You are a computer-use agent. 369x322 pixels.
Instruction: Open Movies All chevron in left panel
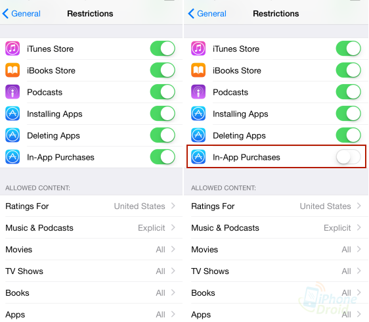tap(173, 249)
